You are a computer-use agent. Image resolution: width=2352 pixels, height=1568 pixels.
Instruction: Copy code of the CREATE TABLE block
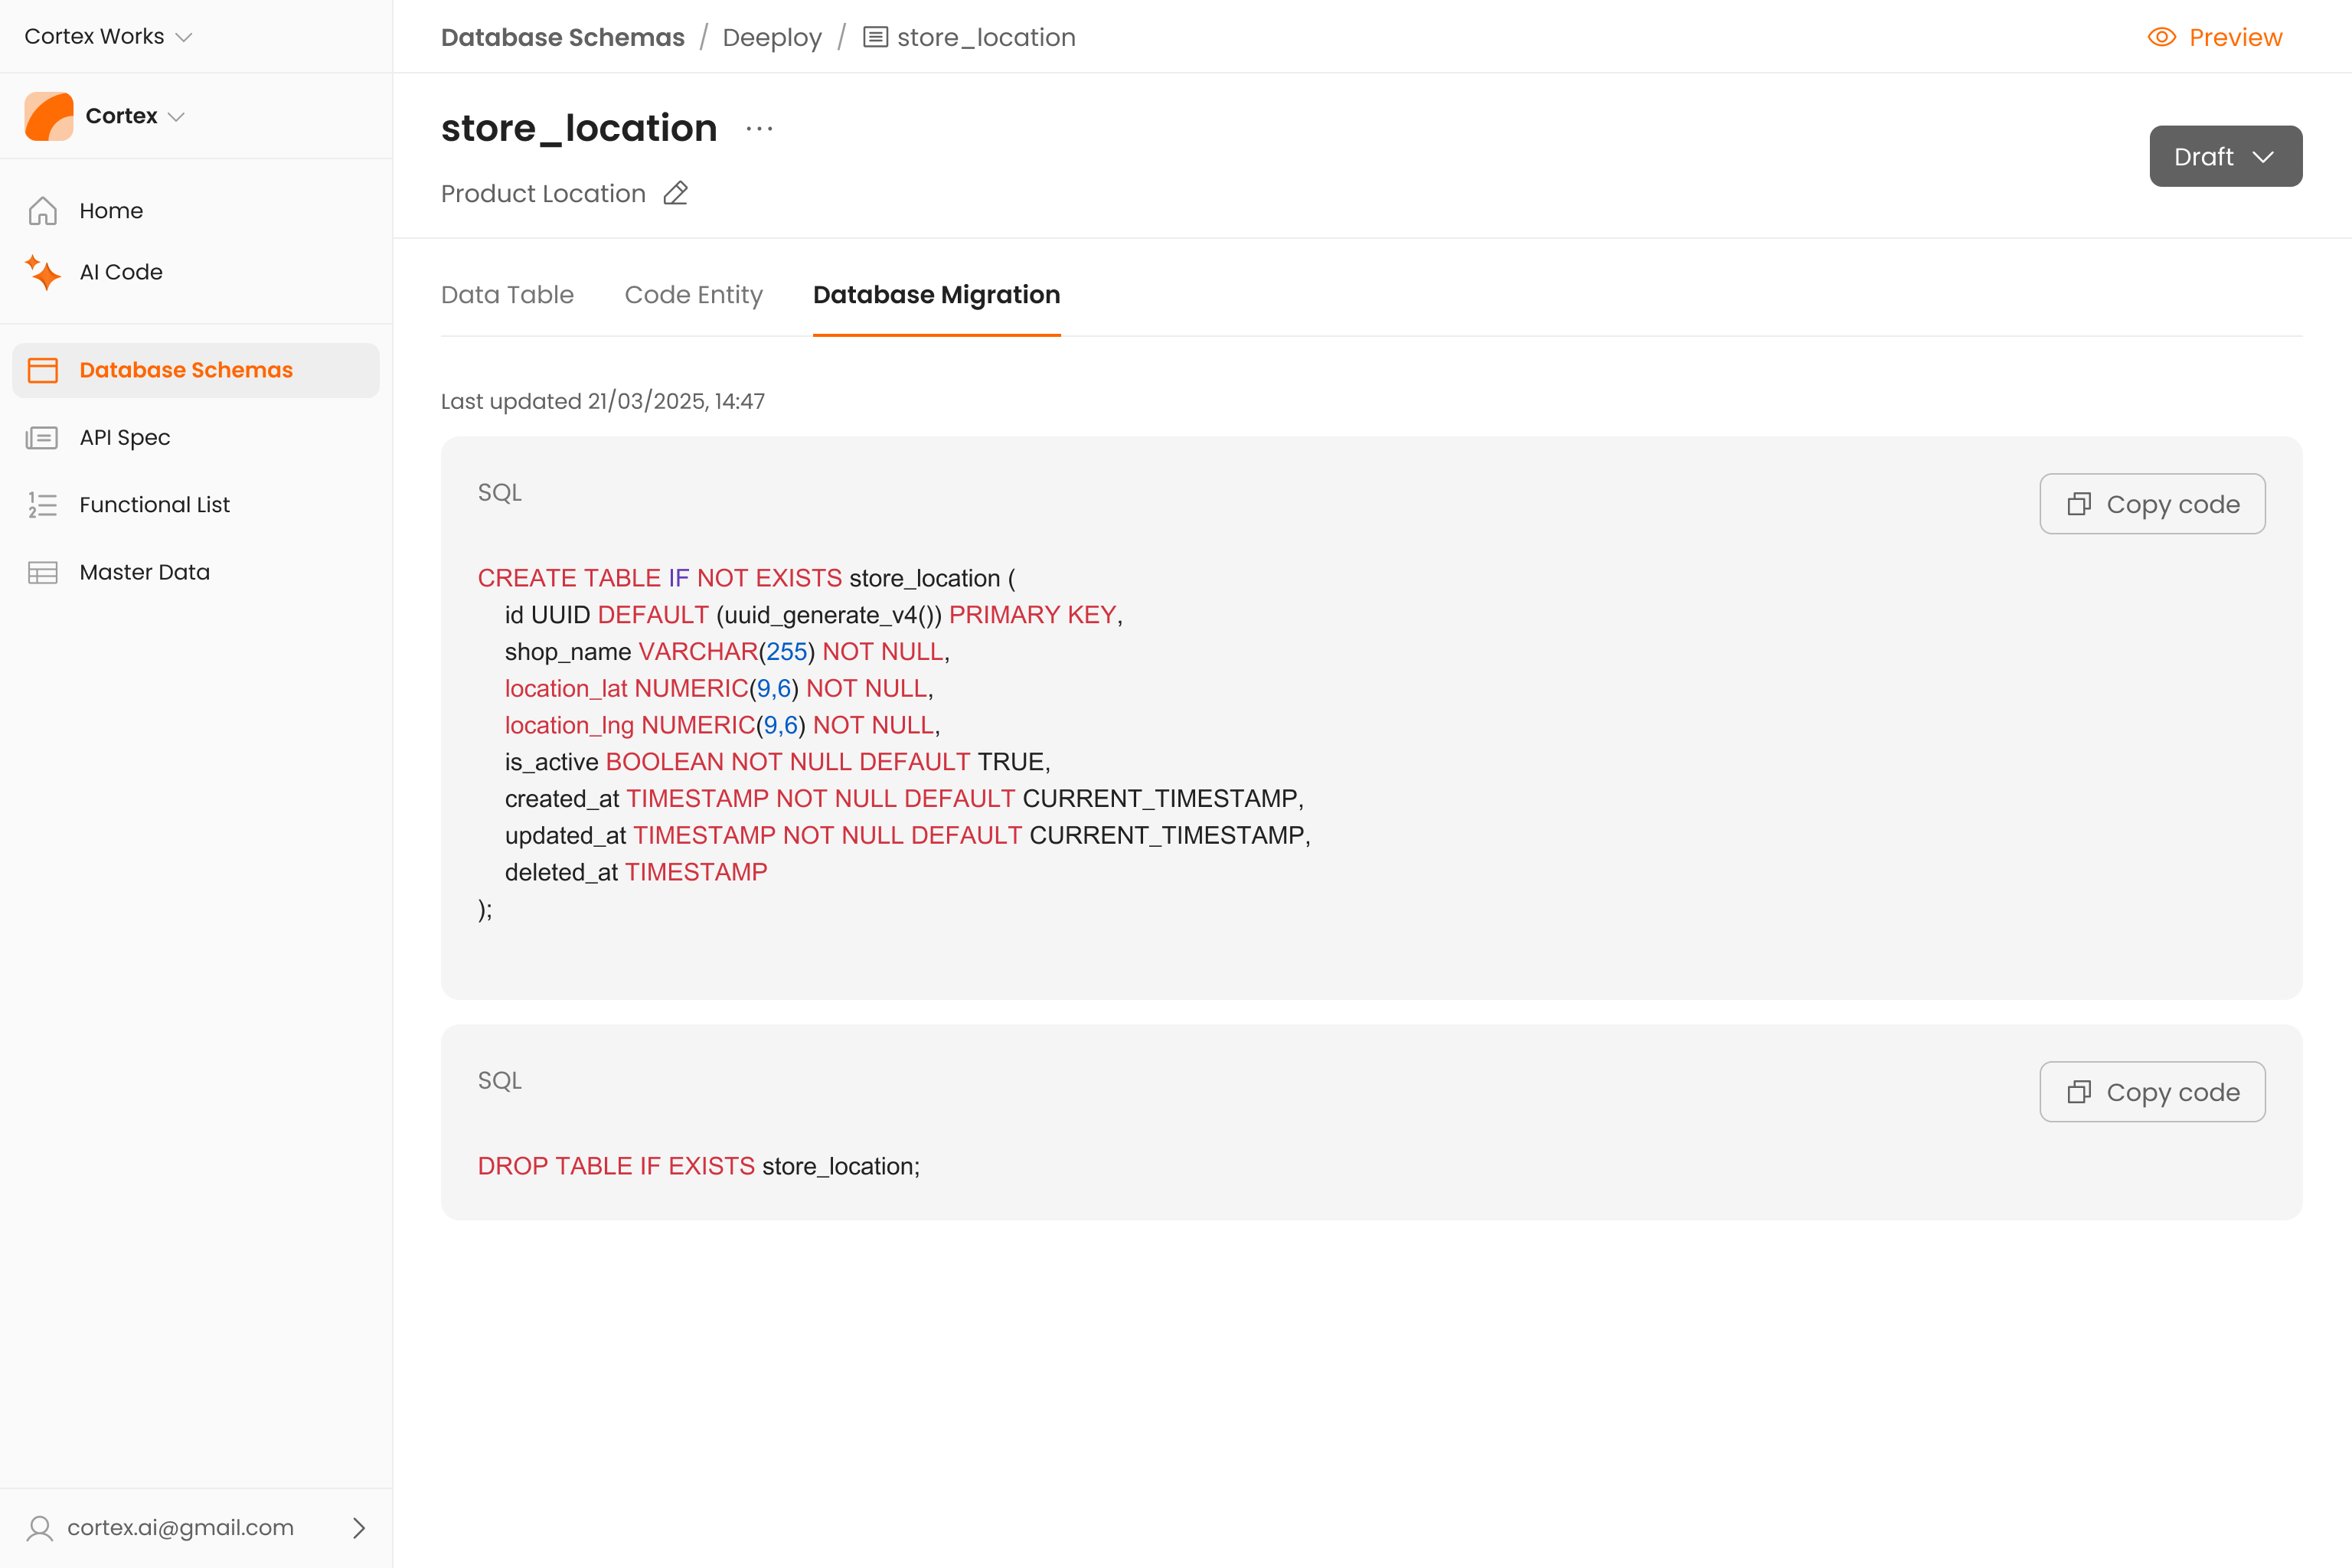click(x=2152, y=504)
